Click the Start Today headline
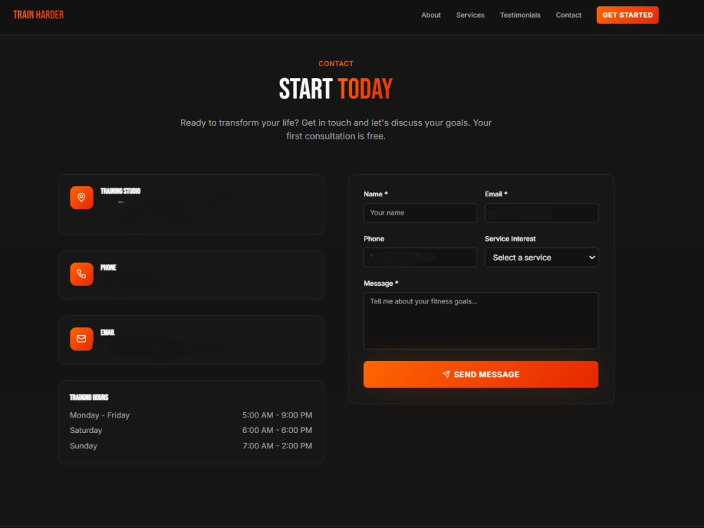The height and width of the screenshot is (528, 704). pyautogui.click(x=336, y=89)
